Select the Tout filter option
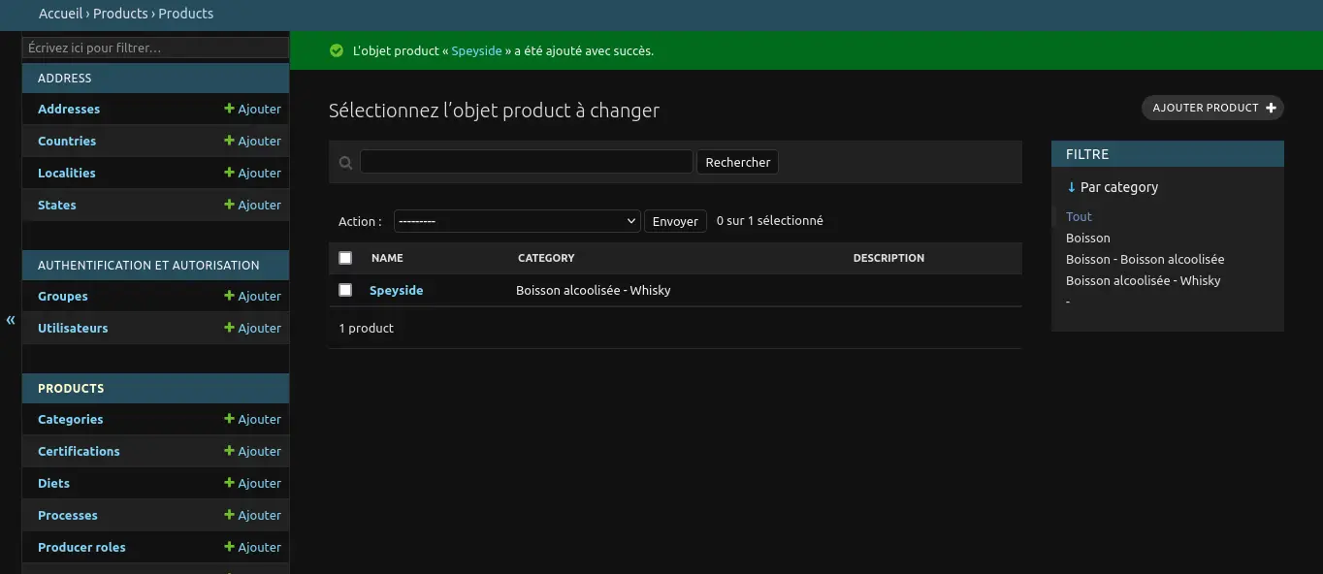Image resolution: width=1323 pixels, height=574 pixels. click(1079, 216)
